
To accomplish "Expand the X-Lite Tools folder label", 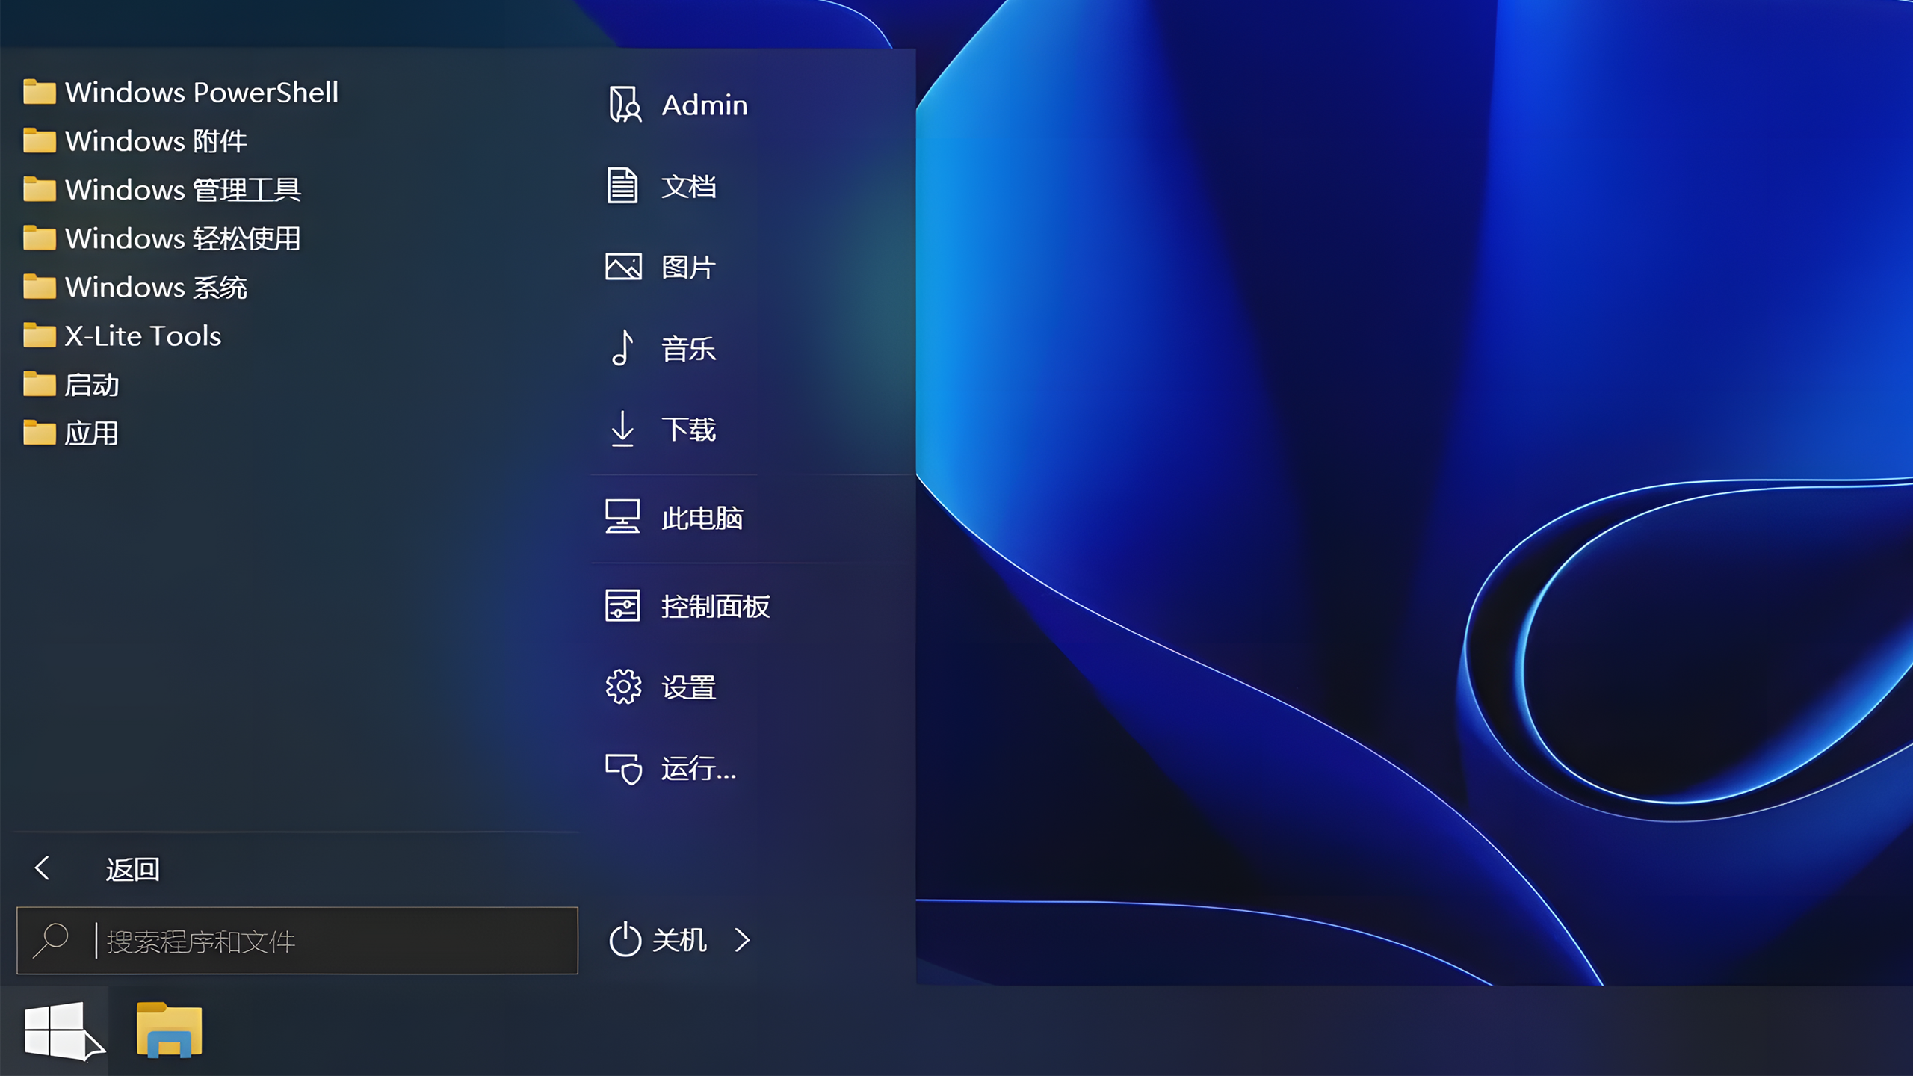I will coord(143,336).
